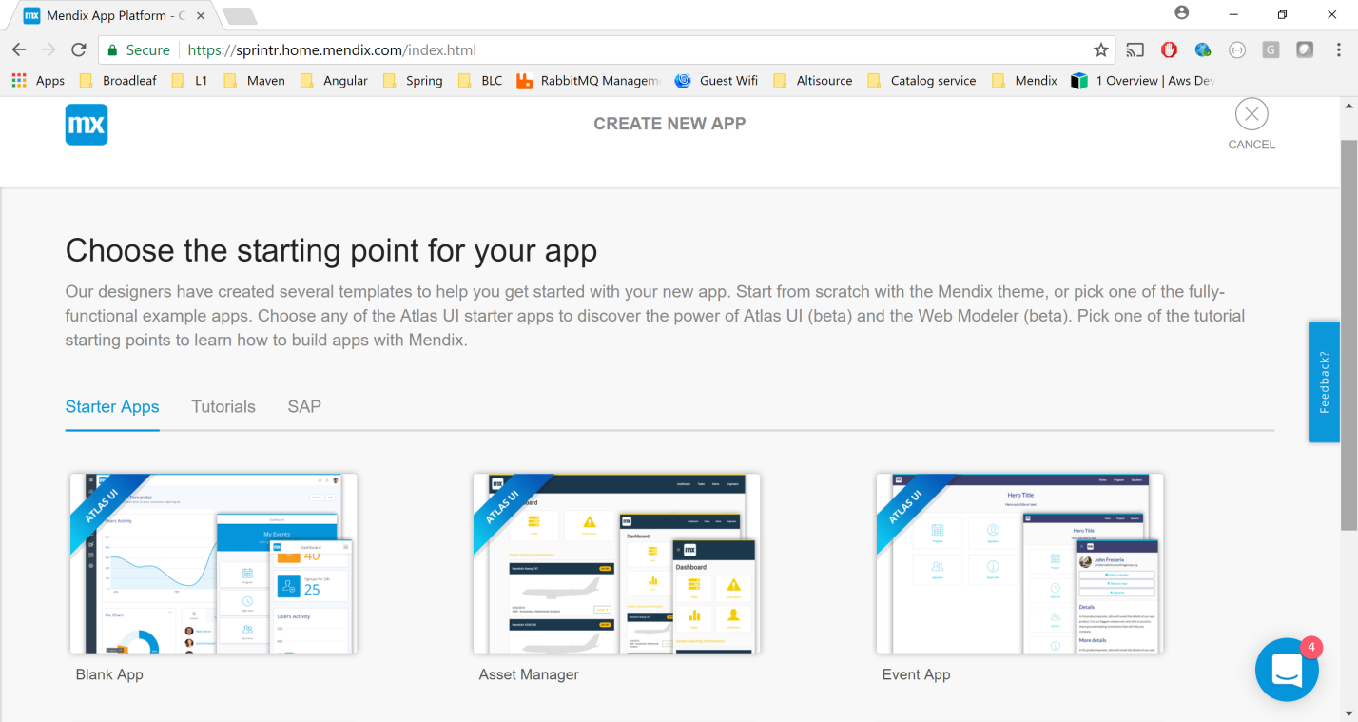Open the Chrome three-dot menu
1358x722 pixels.
pyautogui.click(x=1339, y=50)
